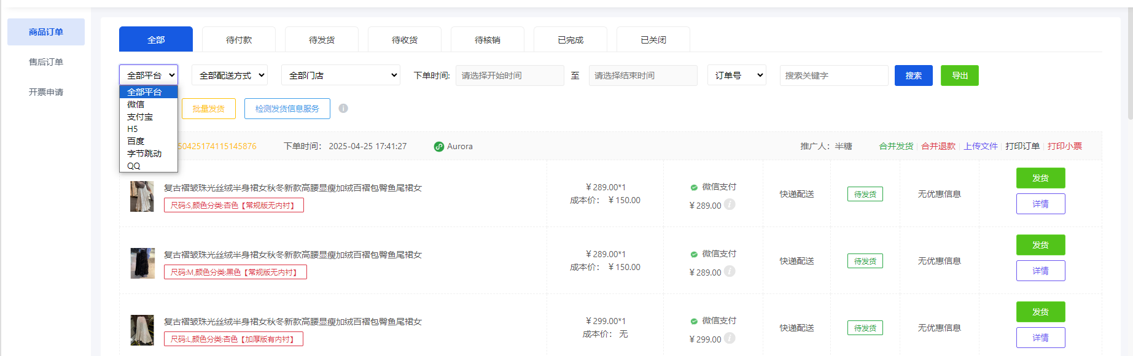
Task: Open black skirt product thumbnail
Action: click(142, 263)
